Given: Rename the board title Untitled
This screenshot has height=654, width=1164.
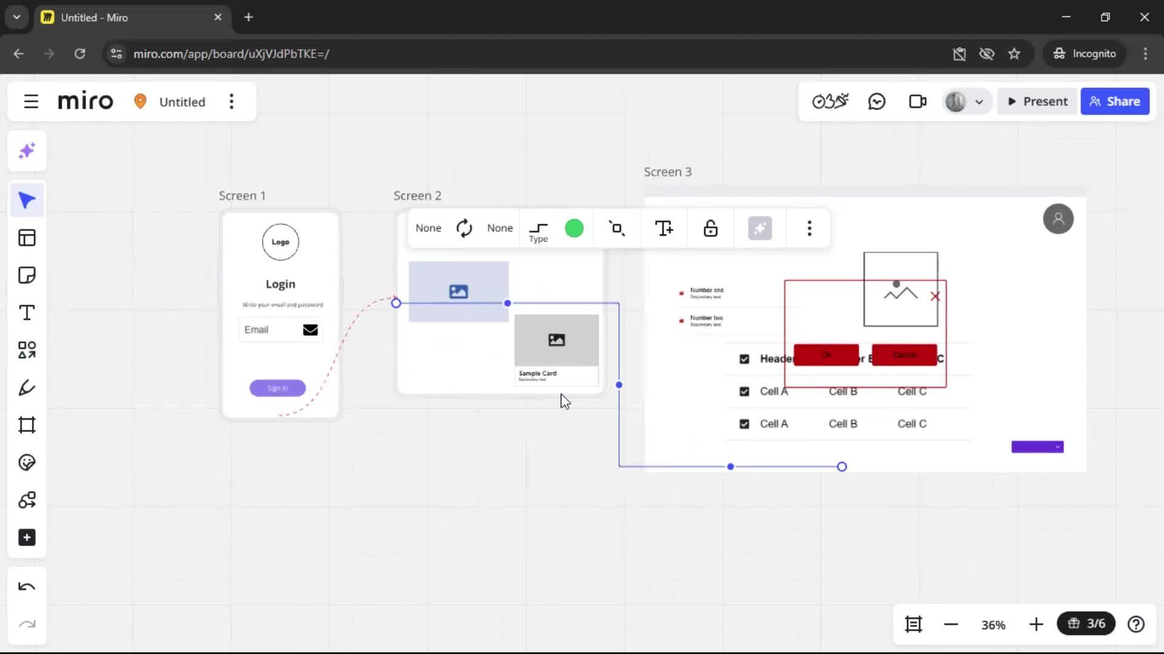Looking at the screenshot, I should click(182, 102).
